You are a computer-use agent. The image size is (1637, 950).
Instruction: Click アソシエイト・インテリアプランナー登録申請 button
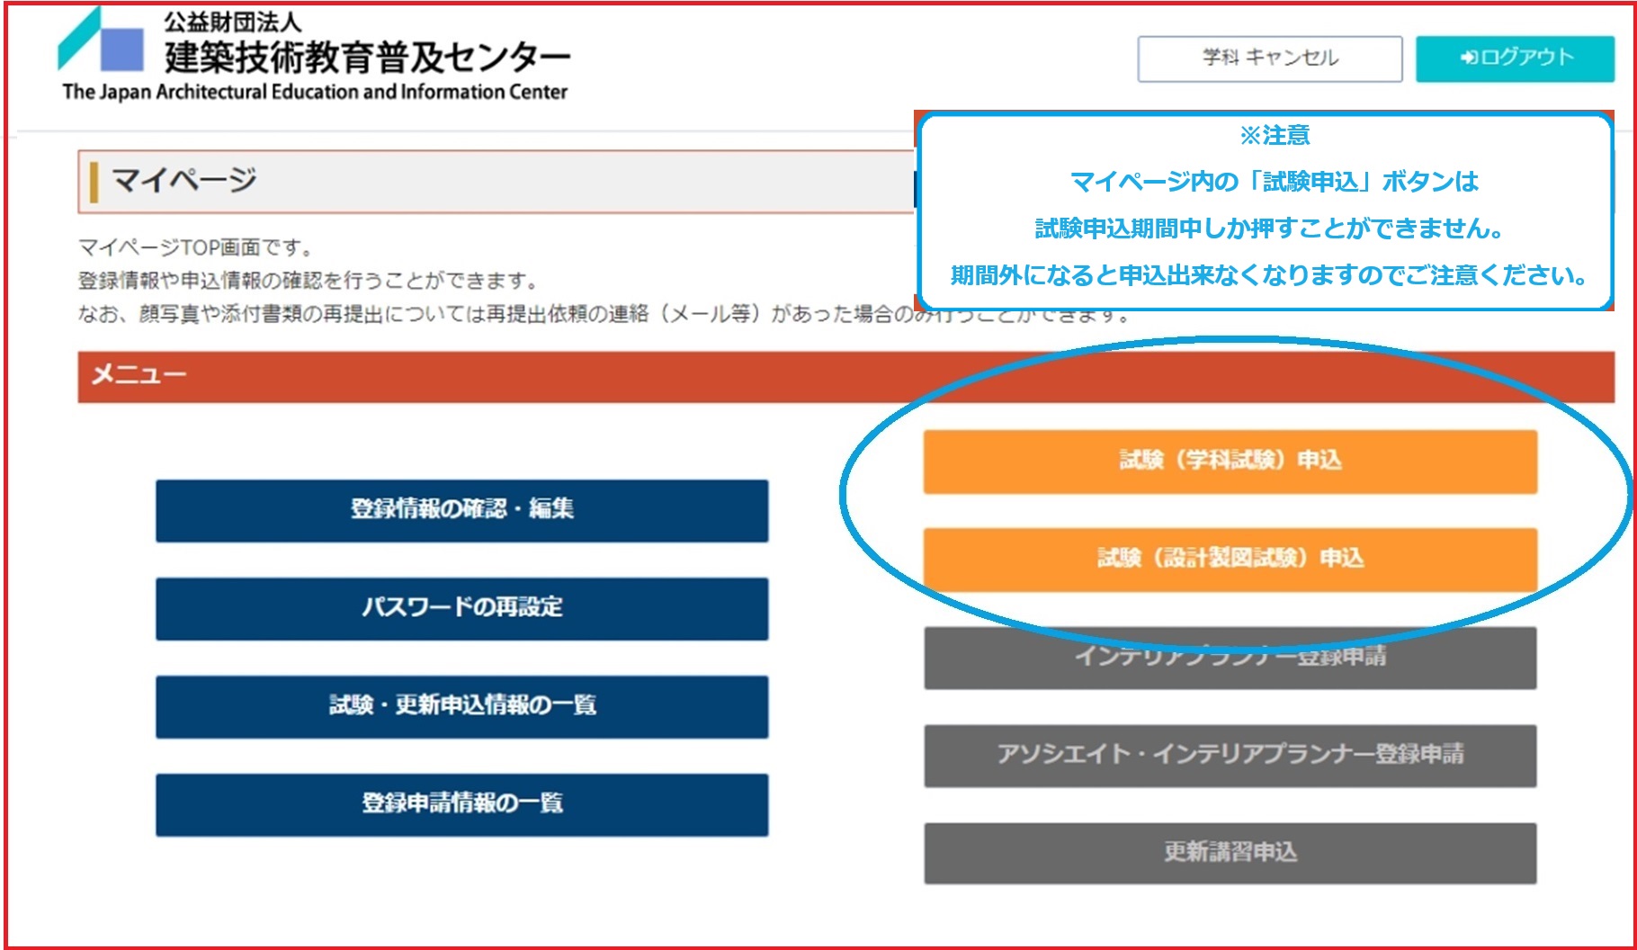click(x=1230, y=755)
